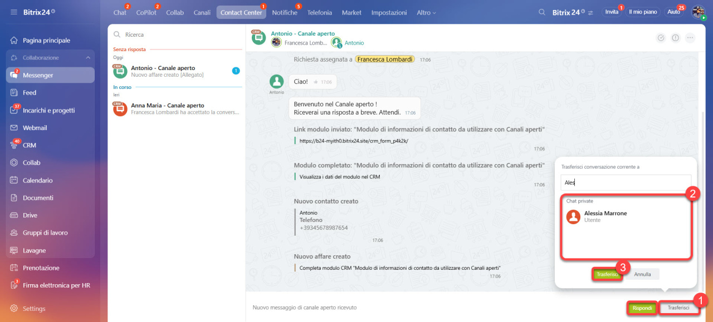The width and height of the screenshot is (713, 322).
Task: Open Documenti in sidebar
Action: coord(50,198)
